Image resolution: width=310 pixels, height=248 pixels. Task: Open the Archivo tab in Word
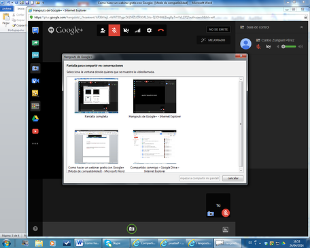pyautogui.click(x=7, y=9)
